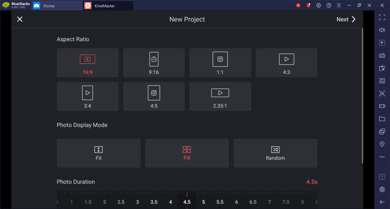Click the set location pin icon
The image size is (390, 209).
[x=382, y=144]
